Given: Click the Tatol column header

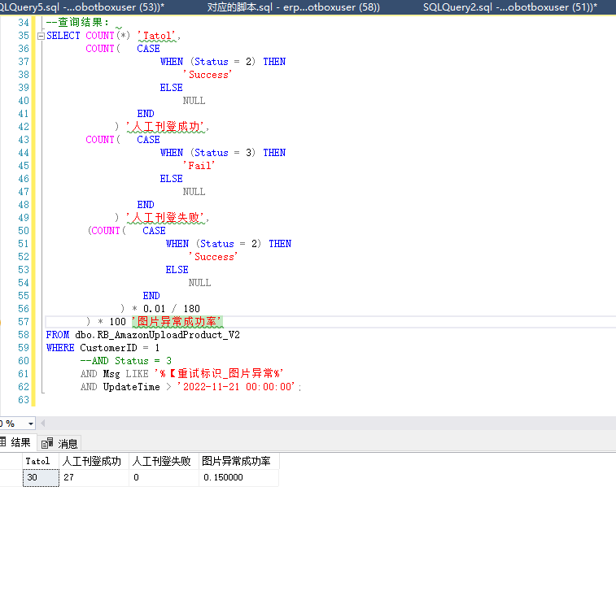Looking at the screenshot, I should (x=41, y=461).
